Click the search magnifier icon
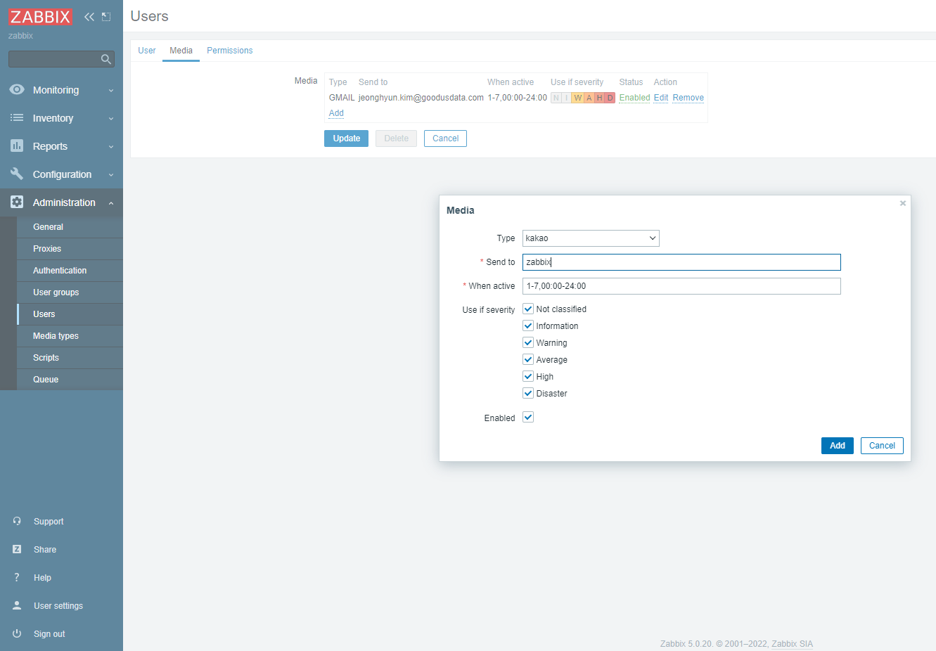Viewport: 936px width, 651px height. (106, 59)
